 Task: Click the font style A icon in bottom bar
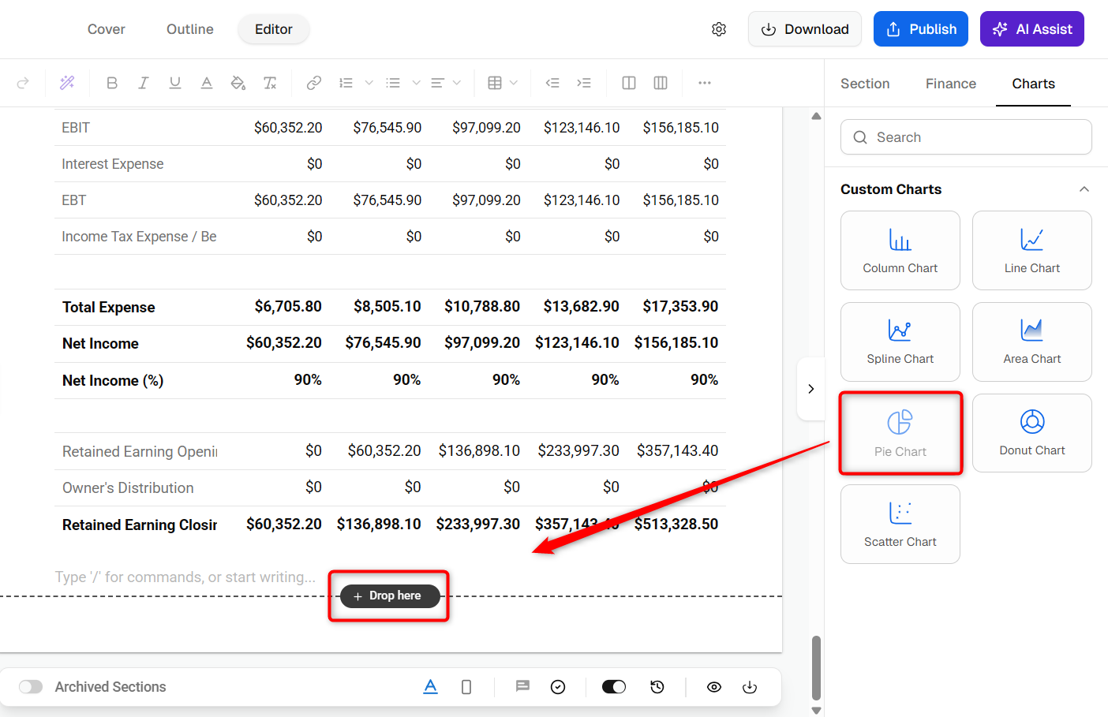click(x=430, y=687)
